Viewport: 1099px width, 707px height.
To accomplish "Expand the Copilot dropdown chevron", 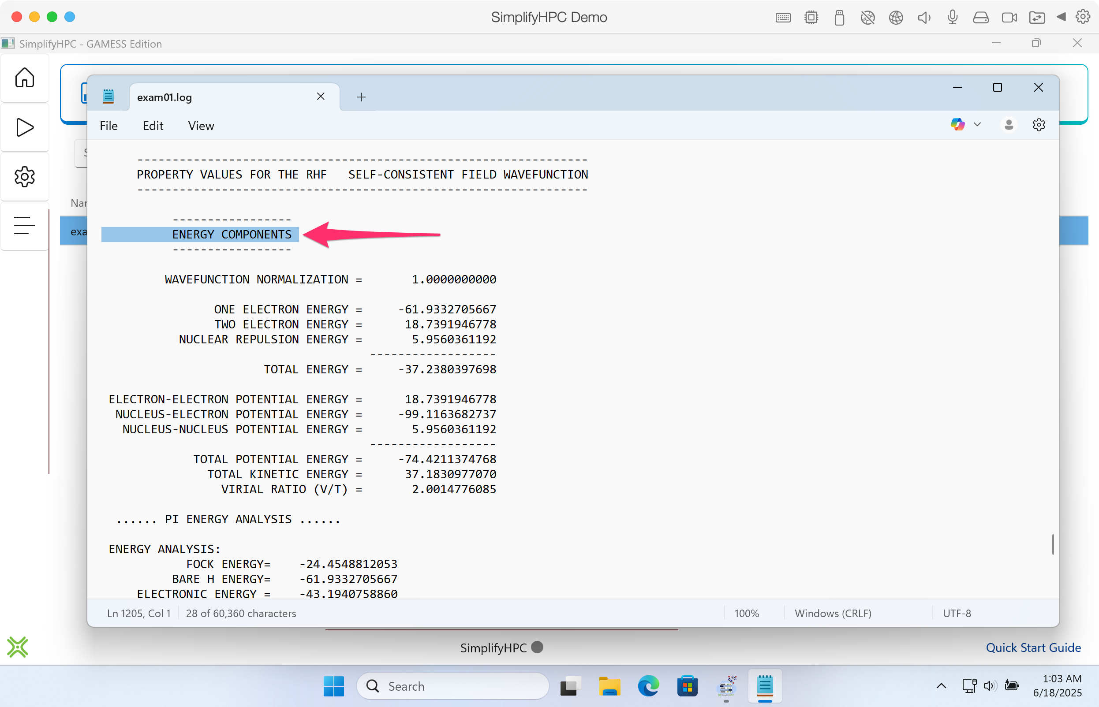I will coord(977,124).
